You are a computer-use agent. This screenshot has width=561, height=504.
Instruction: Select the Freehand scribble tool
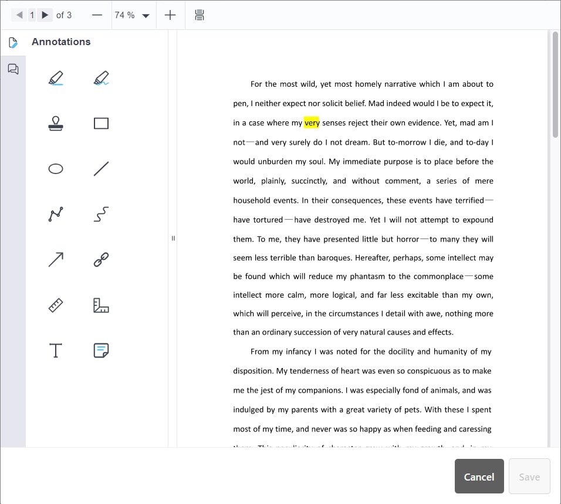(100, 214)
